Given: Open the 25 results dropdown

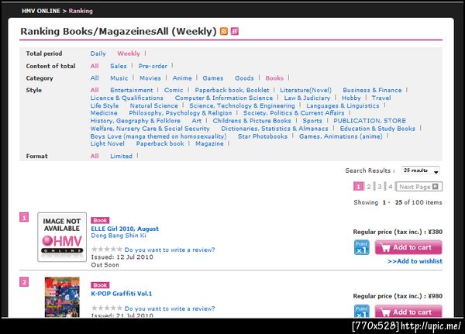Looking at the screenshot, I should tap(421, 170).
